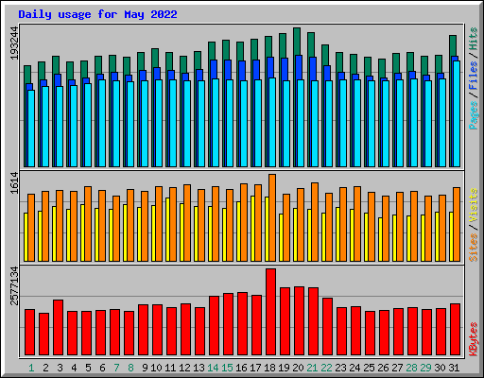Click the "Pages" legend label
The height and width of the screenshot is (378, 484).
(474, 115)
